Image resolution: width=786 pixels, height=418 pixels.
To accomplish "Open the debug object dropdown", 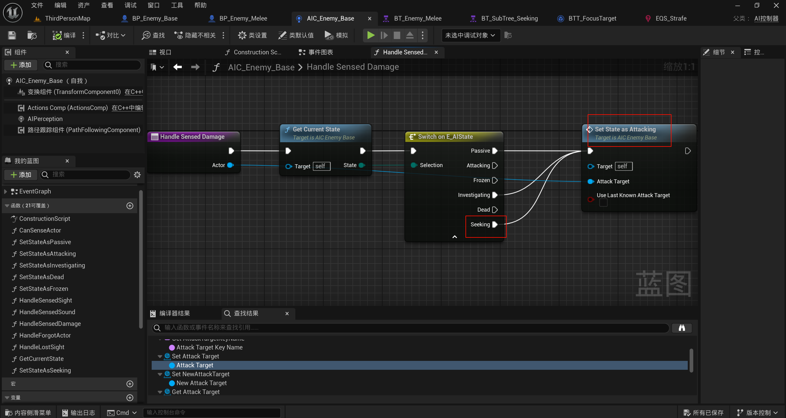I will click(x=470, y=35).
